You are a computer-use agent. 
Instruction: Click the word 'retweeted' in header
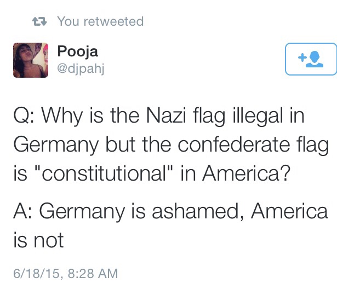(113, 21)
